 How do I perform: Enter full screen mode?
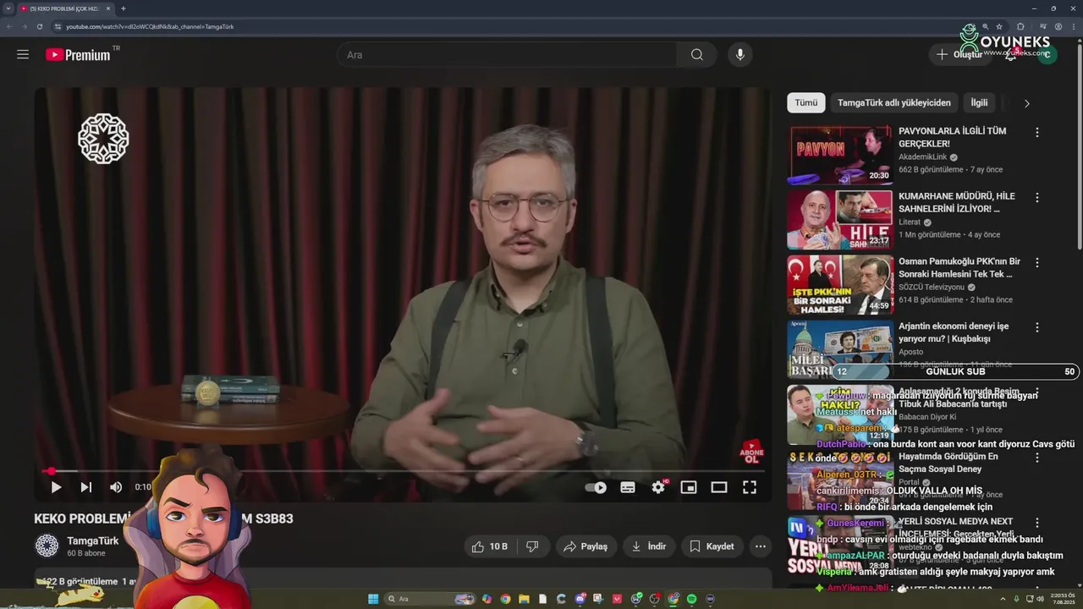click(x=750, y=487)
